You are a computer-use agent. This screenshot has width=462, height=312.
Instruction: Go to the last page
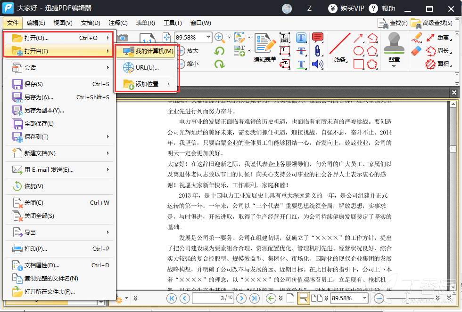coord(255,298)
